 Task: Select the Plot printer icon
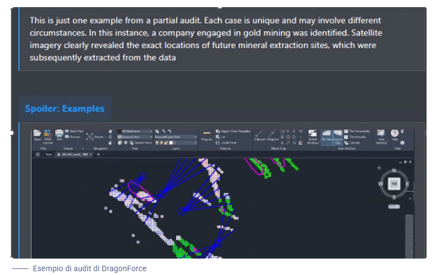59,134
